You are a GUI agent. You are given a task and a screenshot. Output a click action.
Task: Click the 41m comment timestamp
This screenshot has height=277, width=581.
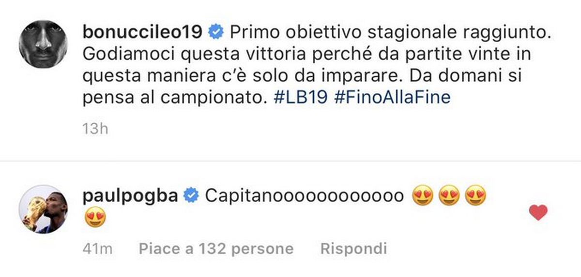coord(97,248)
